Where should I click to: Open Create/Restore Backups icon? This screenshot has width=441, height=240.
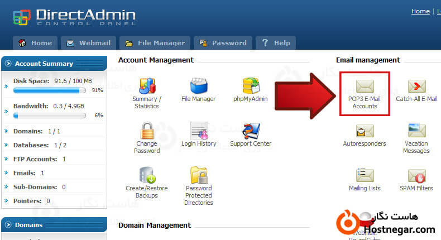tap(147, 176)
